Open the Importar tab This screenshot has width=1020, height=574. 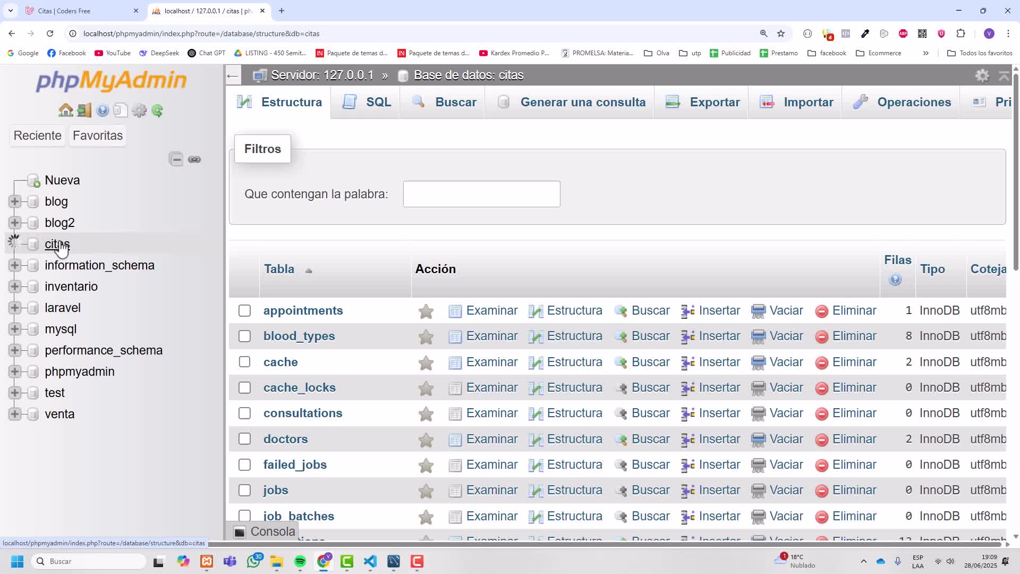[x=796, y=102]
